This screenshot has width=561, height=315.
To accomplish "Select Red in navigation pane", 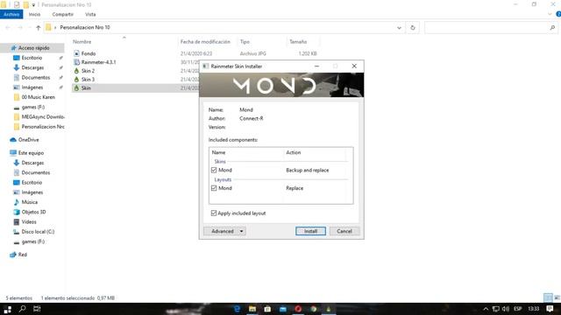I will coord(22,255).
